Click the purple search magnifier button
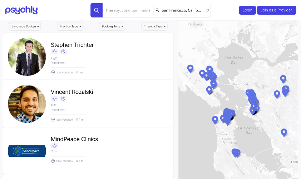Screen dimensions: 301x179 (x=97, y=10)
